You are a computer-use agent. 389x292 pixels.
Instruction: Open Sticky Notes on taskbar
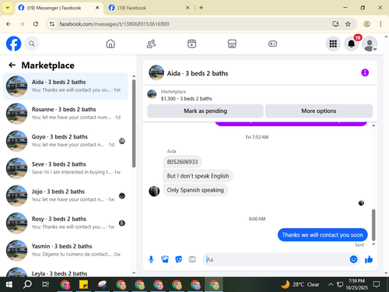(83, 284)
